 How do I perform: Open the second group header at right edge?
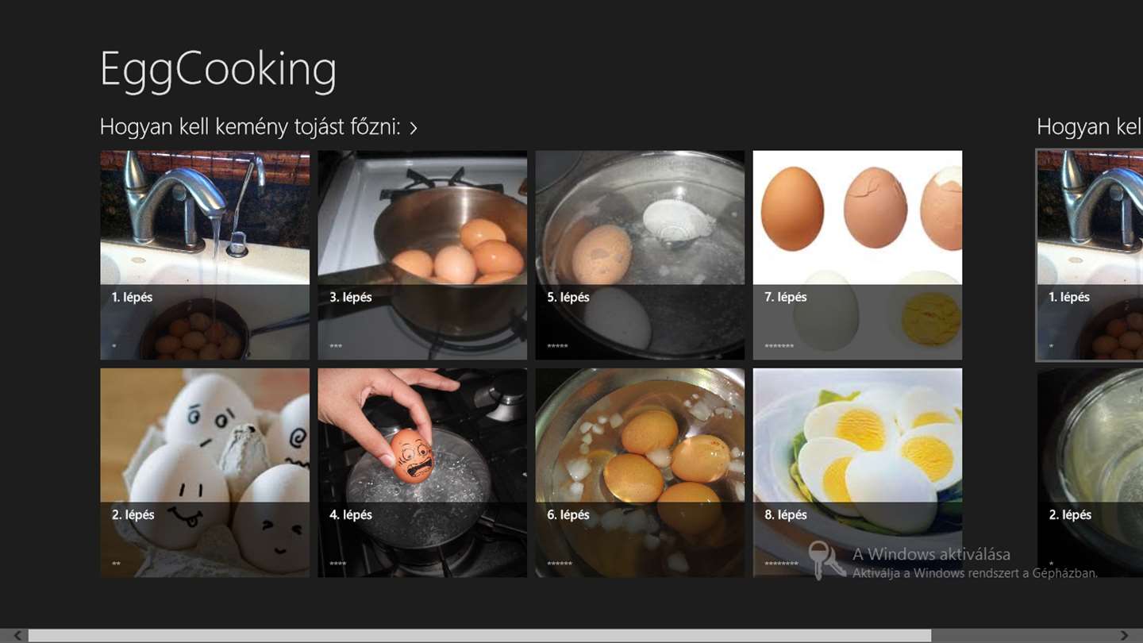[x=1090, y=127]
